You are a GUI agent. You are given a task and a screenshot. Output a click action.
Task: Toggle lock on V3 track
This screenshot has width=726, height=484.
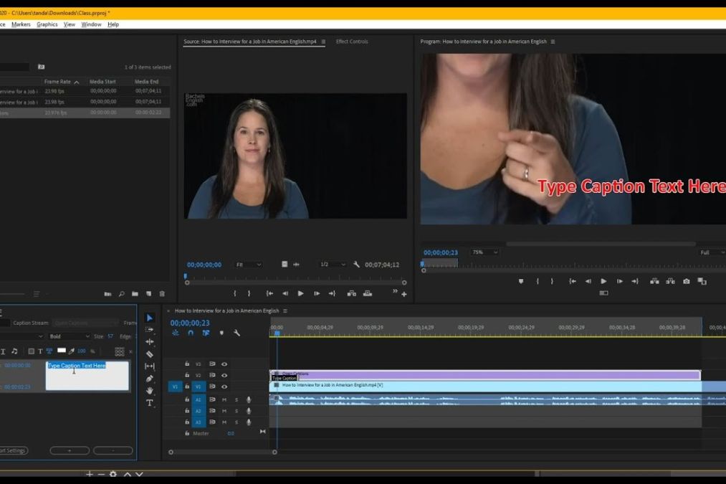pos(187,364)
